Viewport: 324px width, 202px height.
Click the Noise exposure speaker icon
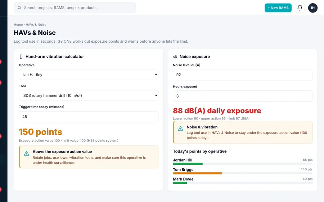(x=175, y=57)
